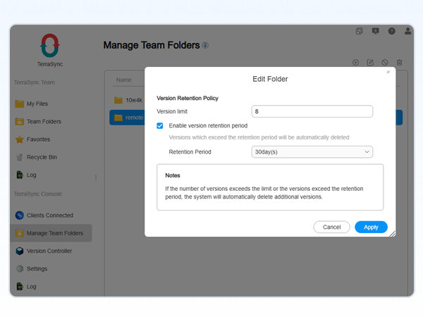Click the Version limit input field
423x317 pixels.
click(x=312, y=111)
